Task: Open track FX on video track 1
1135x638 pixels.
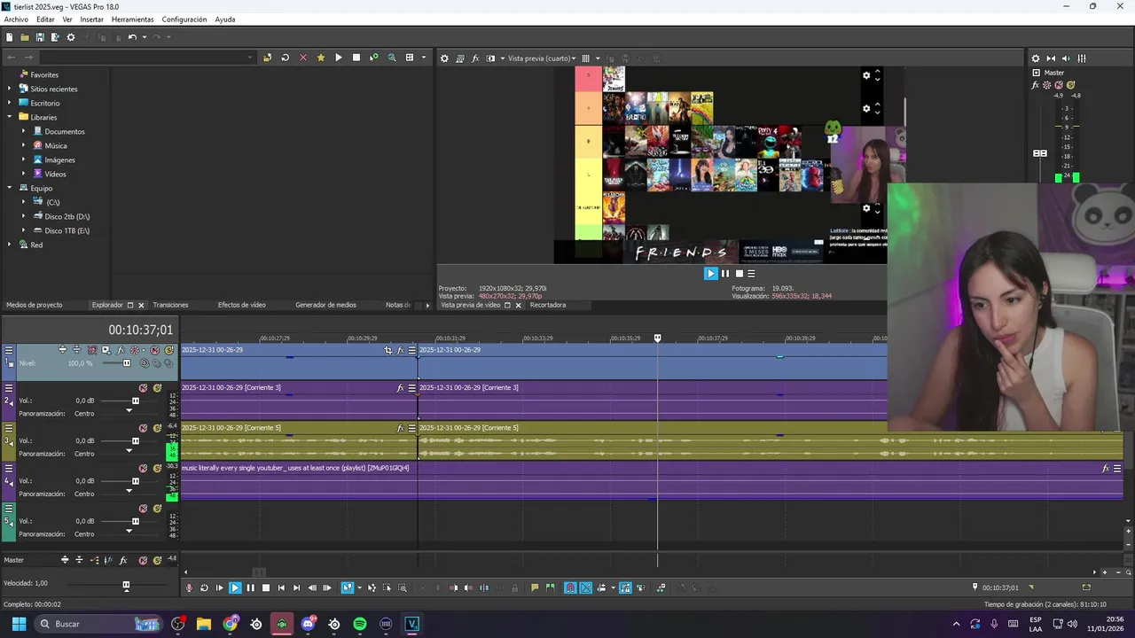Action: pos(121,350)
